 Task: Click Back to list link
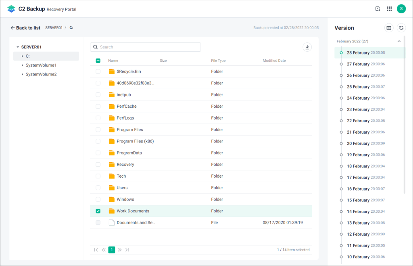click(x=25, y=28)
